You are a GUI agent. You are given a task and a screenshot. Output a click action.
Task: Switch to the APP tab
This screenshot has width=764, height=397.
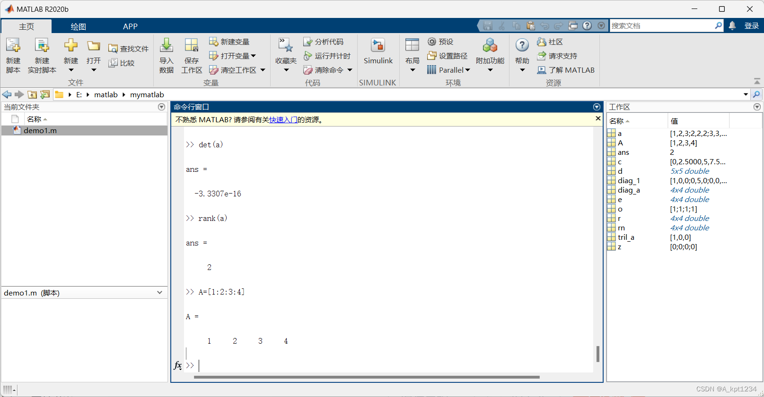130,26
